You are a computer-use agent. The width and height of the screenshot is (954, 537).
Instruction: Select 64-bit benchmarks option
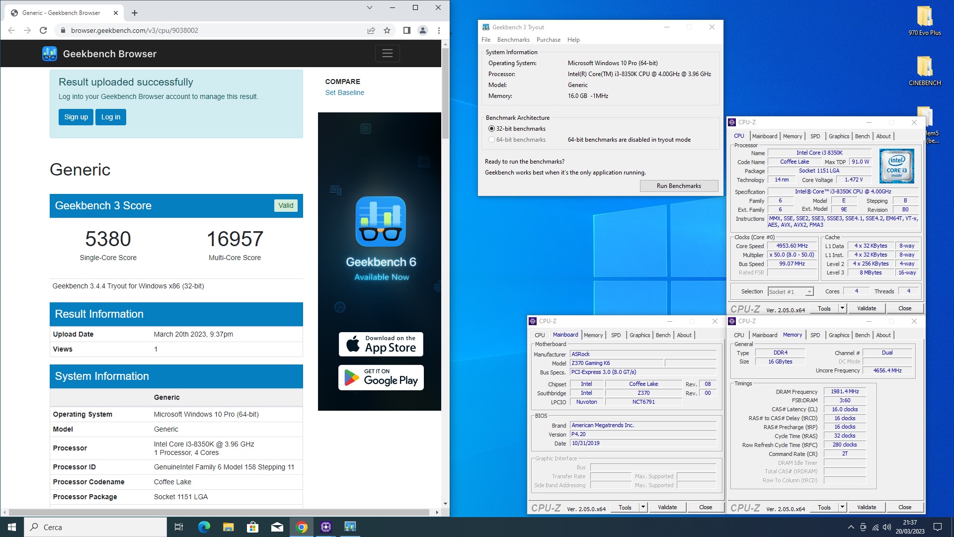517,140
